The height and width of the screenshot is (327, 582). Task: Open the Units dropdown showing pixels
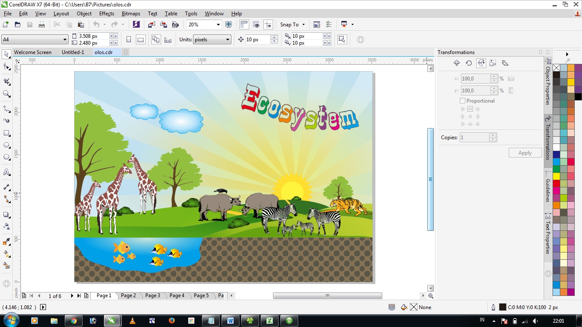point(227,39)
